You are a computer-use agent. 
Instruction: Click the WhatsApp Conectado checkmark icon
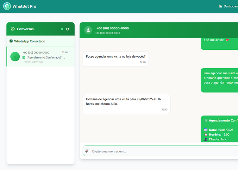click(11, 41)
